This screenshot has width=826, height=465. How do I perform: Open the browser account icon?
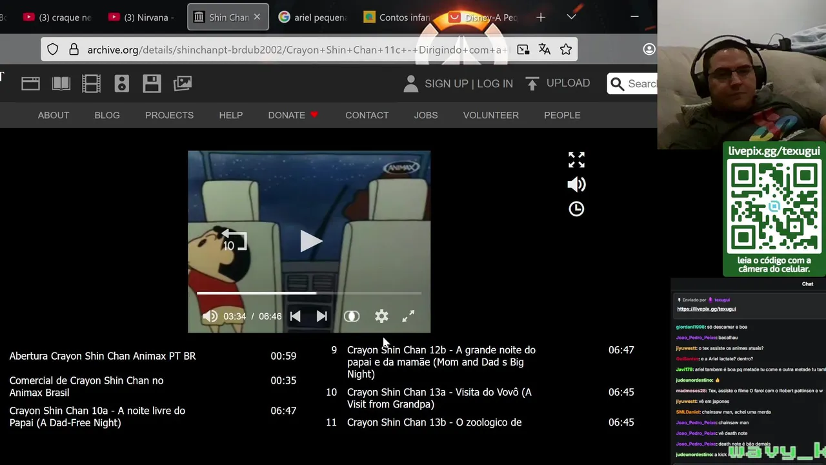pyautogui.click(x=649, y=50)
